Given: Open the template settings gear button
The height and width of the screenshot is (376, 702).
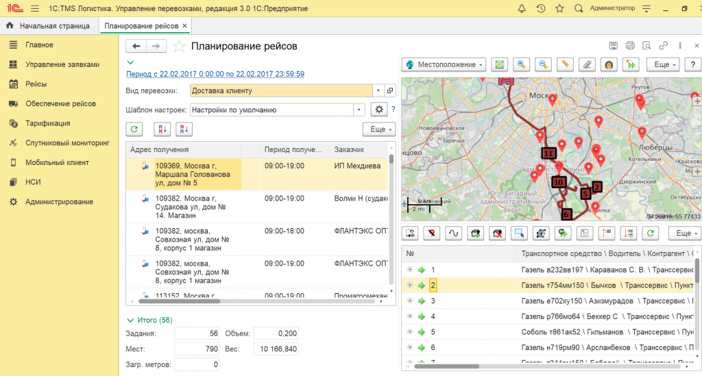Looking at the screenshot, I should coord(378,110).
